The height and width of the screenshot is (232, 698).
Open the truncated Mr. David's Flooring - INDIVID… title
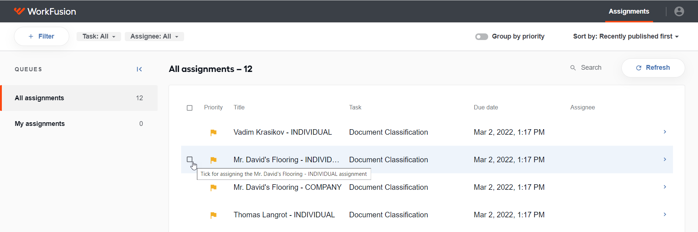[286, 160]
